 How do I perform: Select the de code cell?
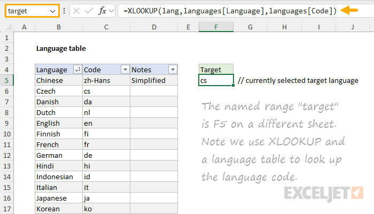pos(106,156)
